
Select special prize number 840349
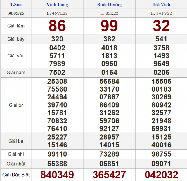57,175
